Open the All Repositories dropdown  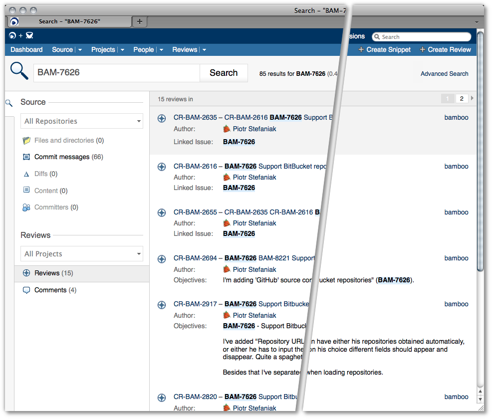tap(82, 121)
